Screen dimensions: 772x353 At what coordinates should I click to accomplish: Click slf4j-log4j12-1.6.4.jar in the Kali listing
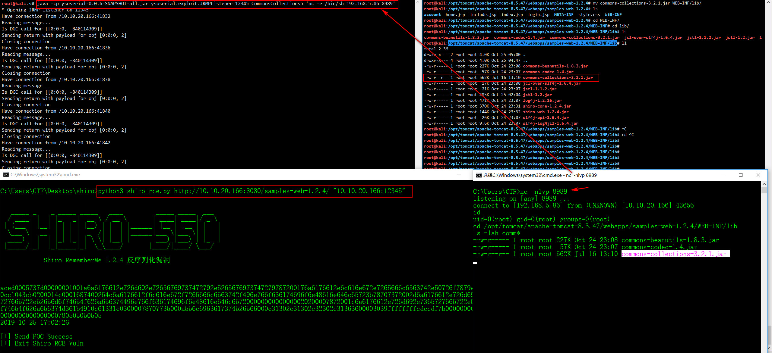tap(551, 123)
